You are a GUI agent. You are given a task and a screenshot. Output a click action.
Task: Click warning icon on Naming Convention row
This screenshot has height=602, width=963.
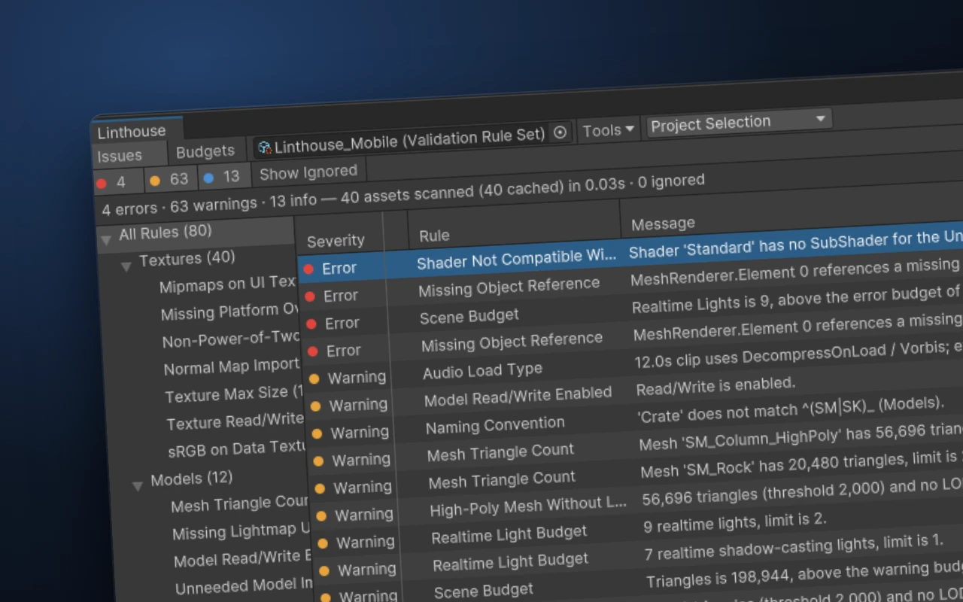[x=317, y=433]
